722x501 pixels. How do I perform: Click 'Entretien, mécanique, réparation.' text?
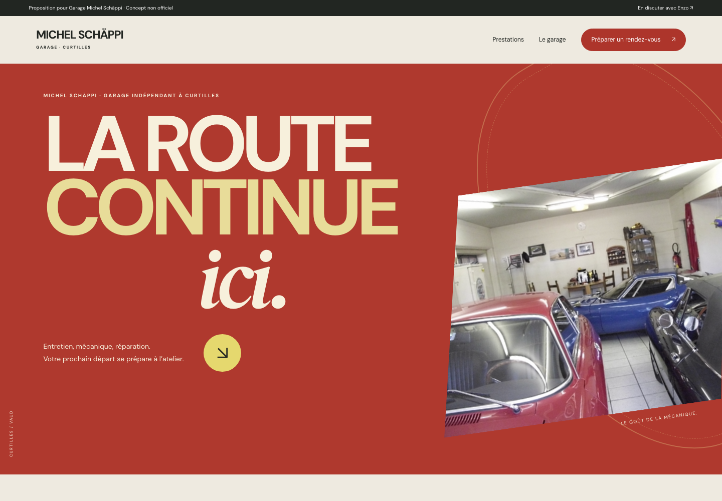coord(97,346)
